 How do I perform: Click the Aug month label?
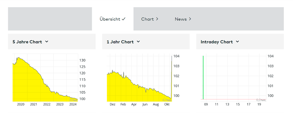[156, 105]
